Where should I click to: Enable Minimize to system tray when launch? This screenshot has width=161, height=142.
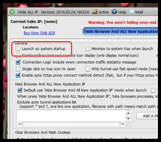click(x=88, y=49)
